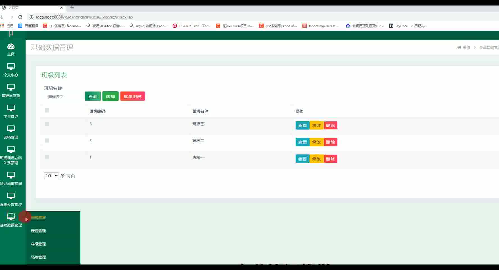Open the 如何用正则匹配 bookmark
This screenshot has width=499, height=270.
[365, 26]
